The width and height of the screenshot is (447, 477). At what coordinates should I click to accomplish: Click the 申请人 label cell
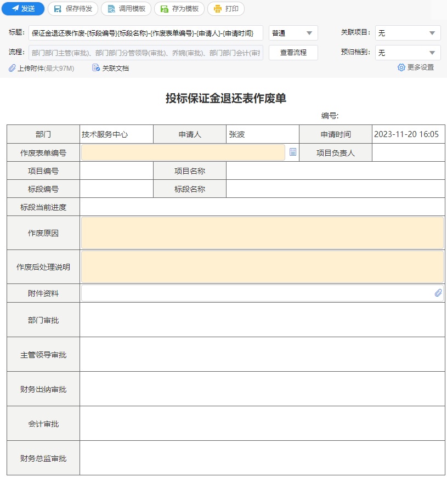[190, 134]
